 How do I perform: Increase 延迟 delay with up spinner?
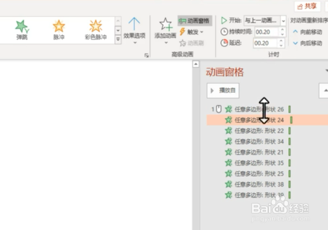coord(281,41)
